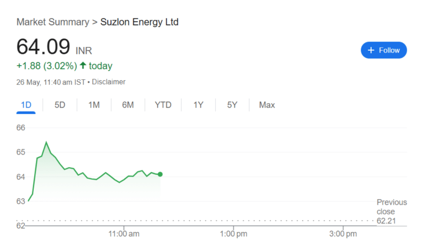
Task: View the 5Y chart range
Action: pos(232,105)
